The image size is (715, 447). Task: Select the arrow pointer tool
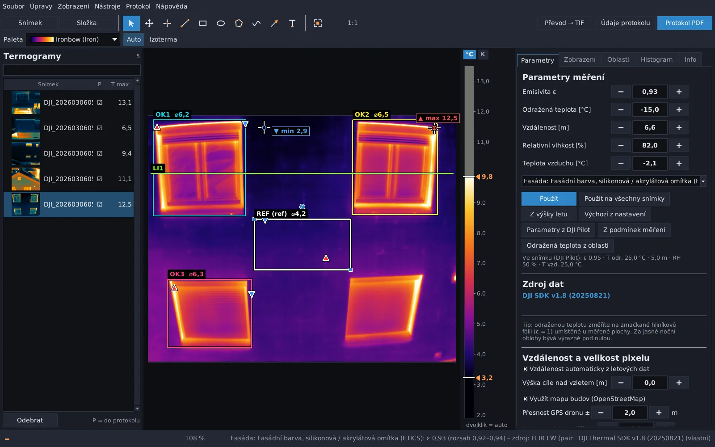click(131, 23)
